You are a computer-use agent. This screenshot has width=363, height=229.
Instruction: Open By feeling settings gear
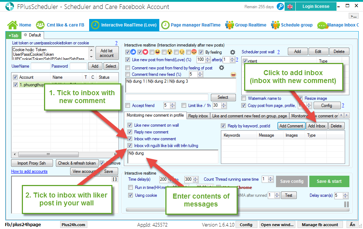[232, 52]
